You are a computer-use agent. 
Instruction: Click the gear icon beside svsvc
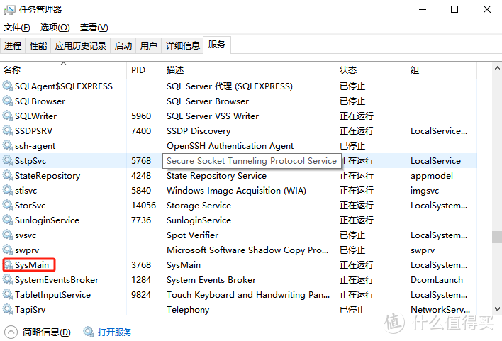8,235
